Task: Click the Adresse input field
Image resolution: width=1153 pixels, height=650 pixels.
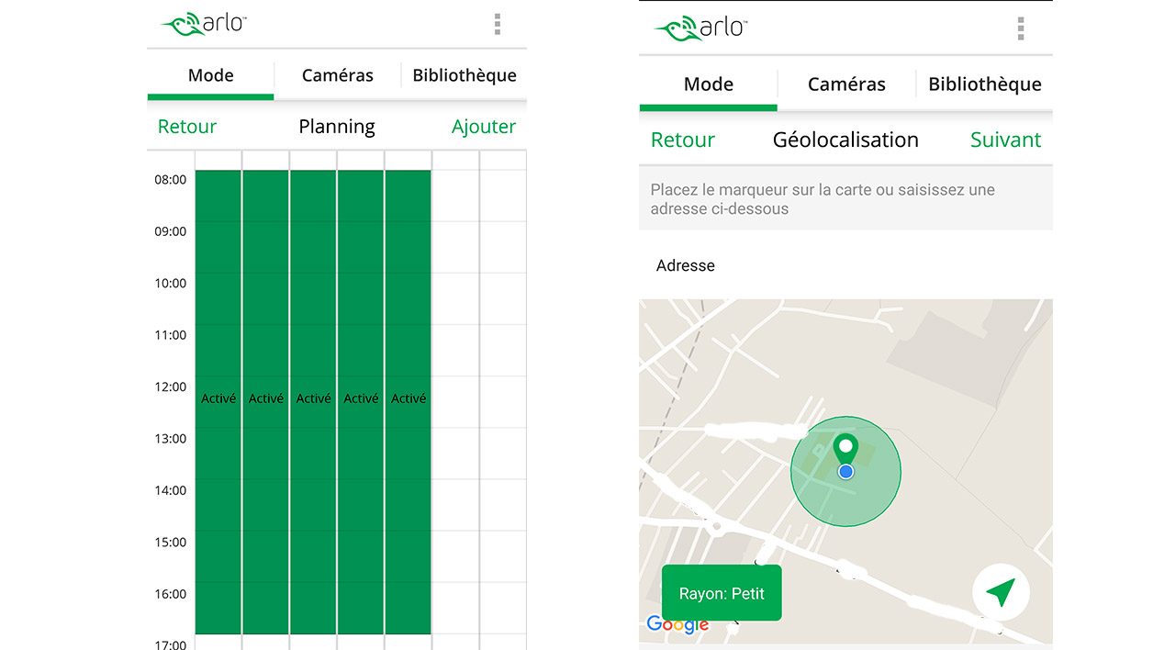Action: (845, 265)
